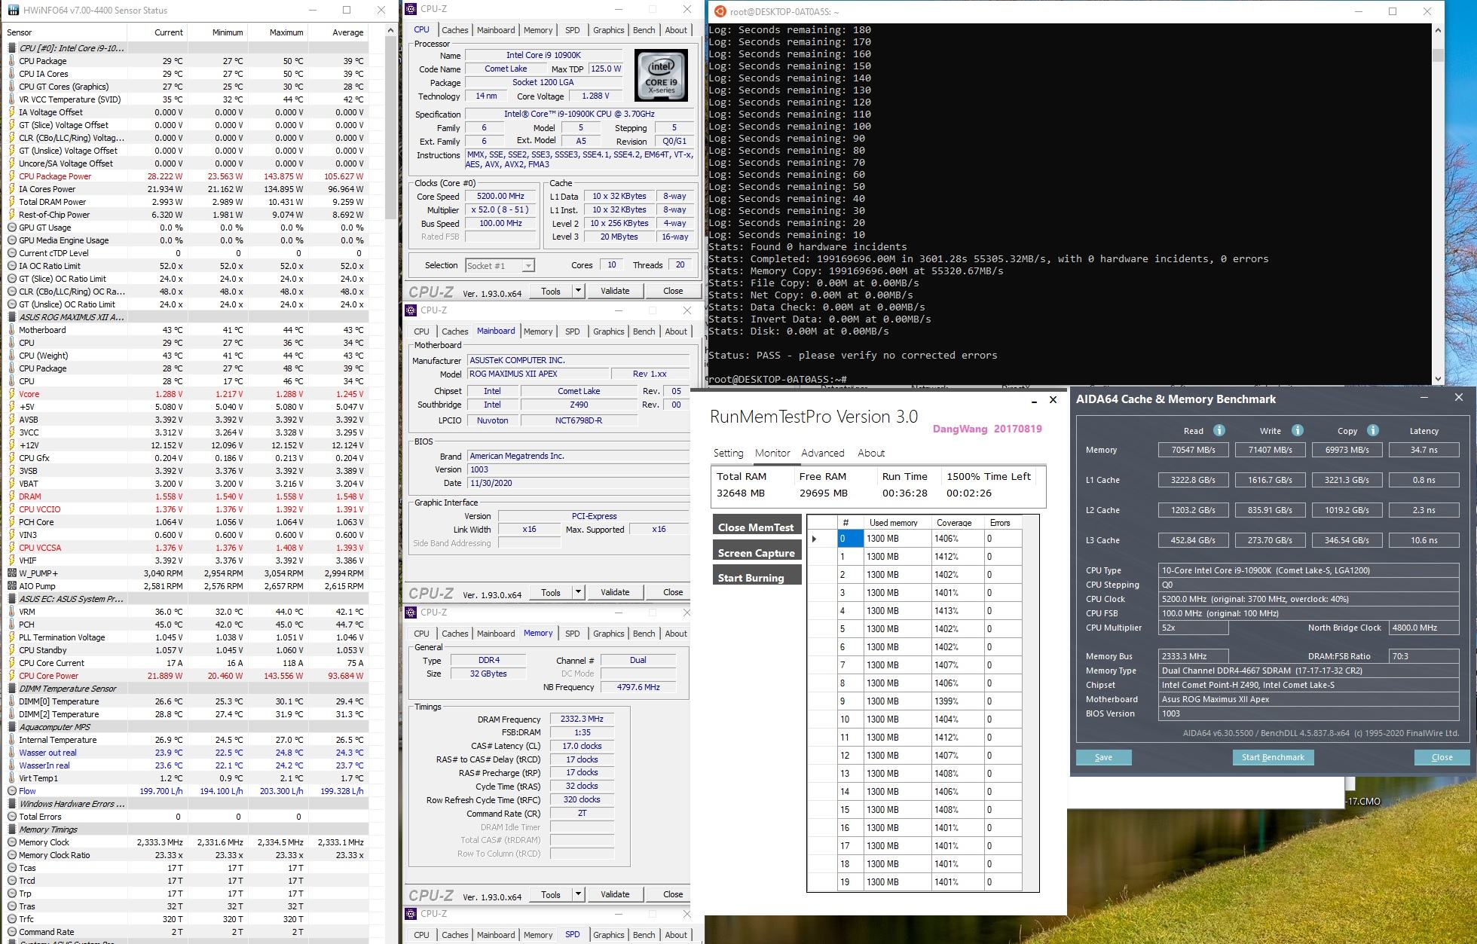The width and height of the screenshot is (1477, 944).
Task: Click the Memory Read value 70547 MB/s
Action: [x=1193, y=450]
